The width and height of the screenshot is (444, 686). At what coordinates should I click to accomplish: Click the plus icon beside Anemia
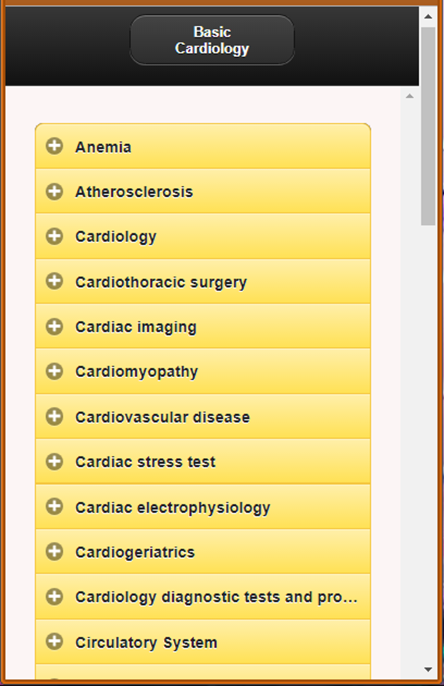[54, 146]
